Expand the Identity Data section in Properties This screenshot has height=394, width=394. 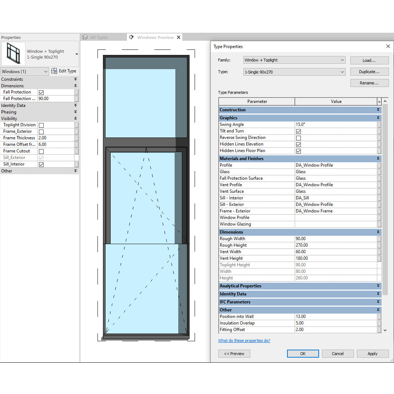pos(75,106)
